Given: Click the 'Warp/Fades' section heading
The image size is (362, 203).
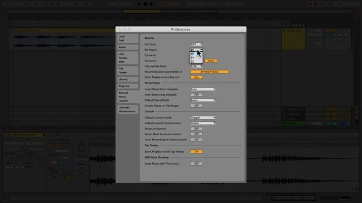Looking at the screenshot, I should pos(152,83).
